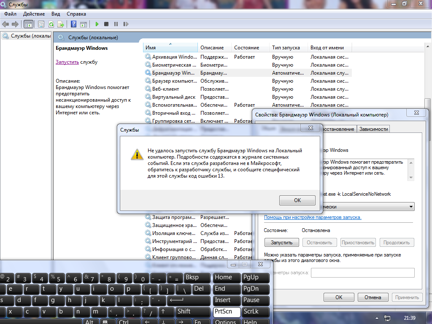432x324 pixels.
Task: Click Home key on on-screen keyboard
Action: [227, 278]
